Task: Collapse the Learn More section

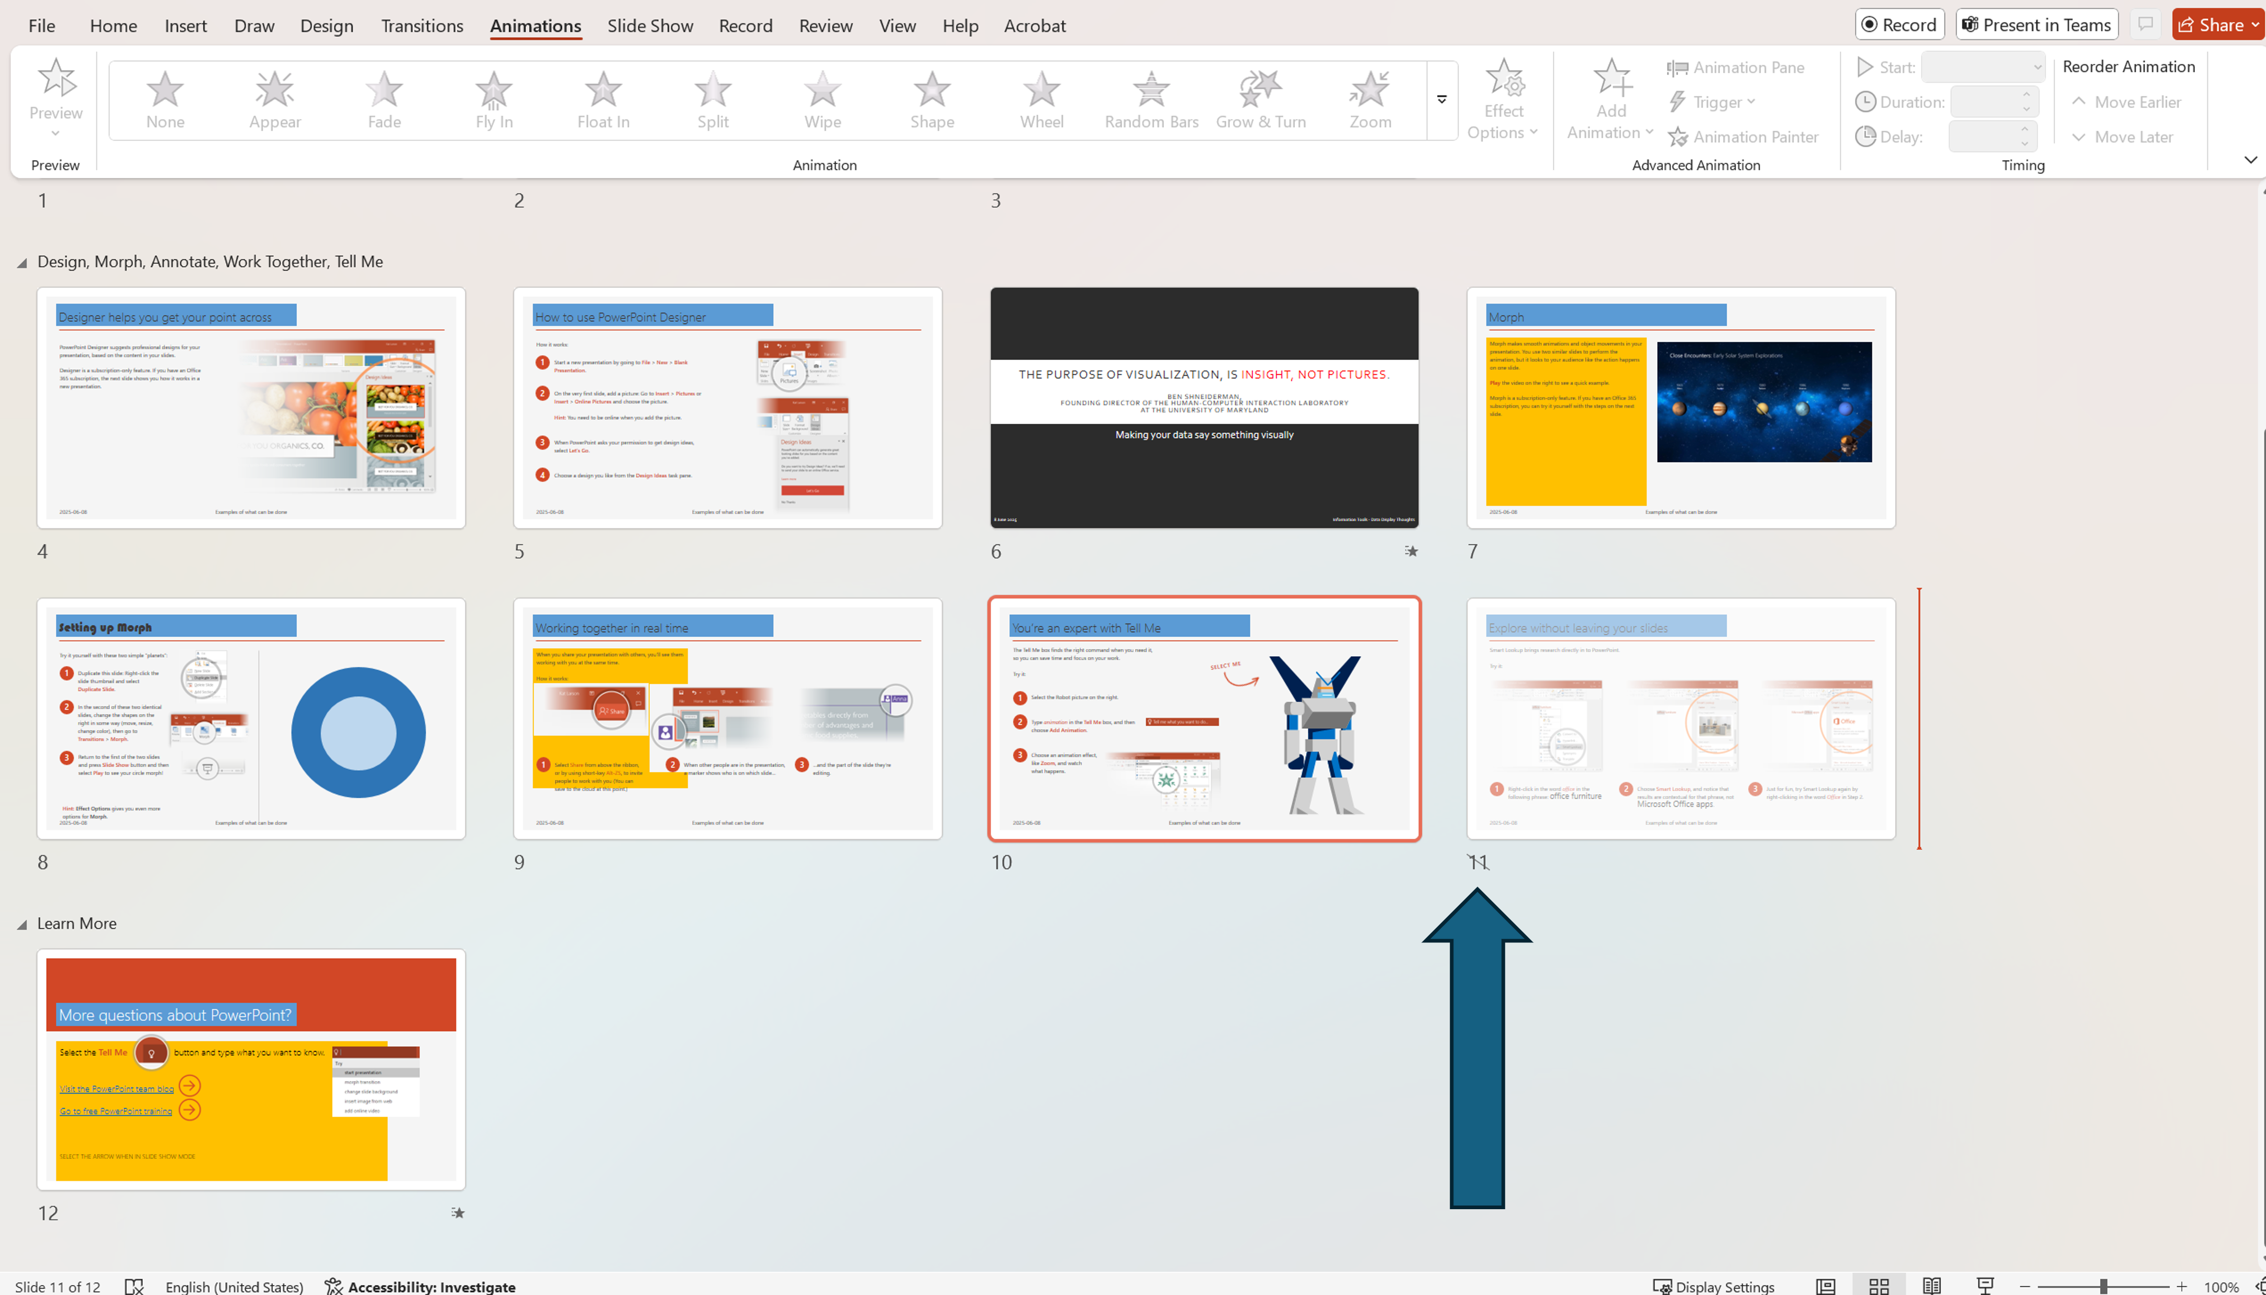Action: pyautogui.click(x=22, y=925)
